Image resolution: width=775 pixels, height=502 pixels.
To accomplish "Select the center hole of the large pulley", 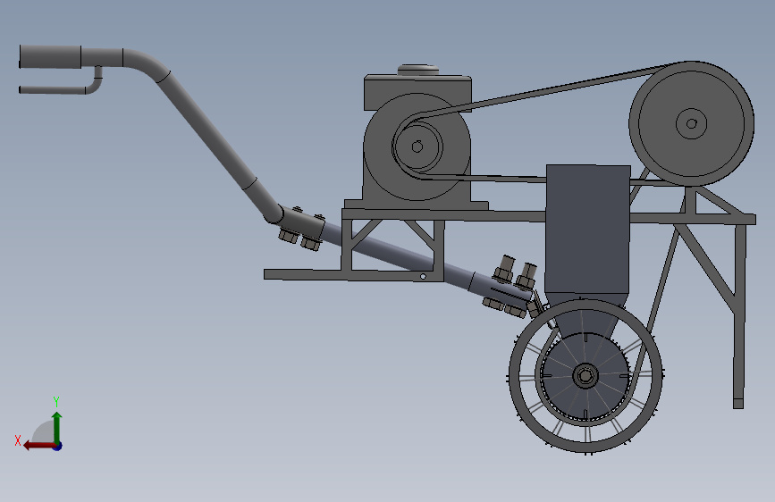I will (x=692, y=123).
